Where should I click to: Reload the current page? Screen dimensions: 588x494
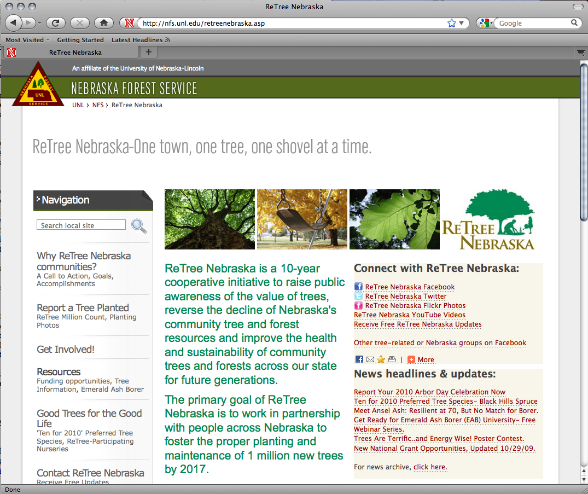point(55,23)
